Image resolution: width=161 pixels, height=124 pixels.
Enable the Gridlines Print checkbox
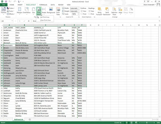pyautogui.click(x=82, y=14)
